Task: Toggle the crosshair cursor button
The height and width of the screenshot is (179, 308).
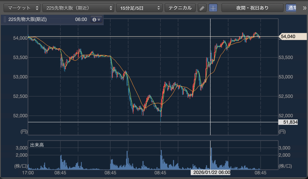Action: pos(213,8)
